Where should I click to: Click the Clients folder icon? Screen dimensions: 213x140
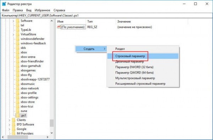click(x=13, y=120)
